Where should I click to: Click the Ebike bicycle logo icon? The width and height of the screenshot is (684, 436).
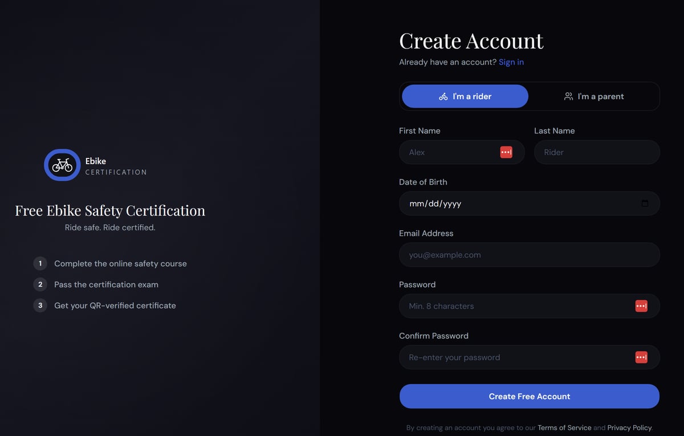(62, 165)
